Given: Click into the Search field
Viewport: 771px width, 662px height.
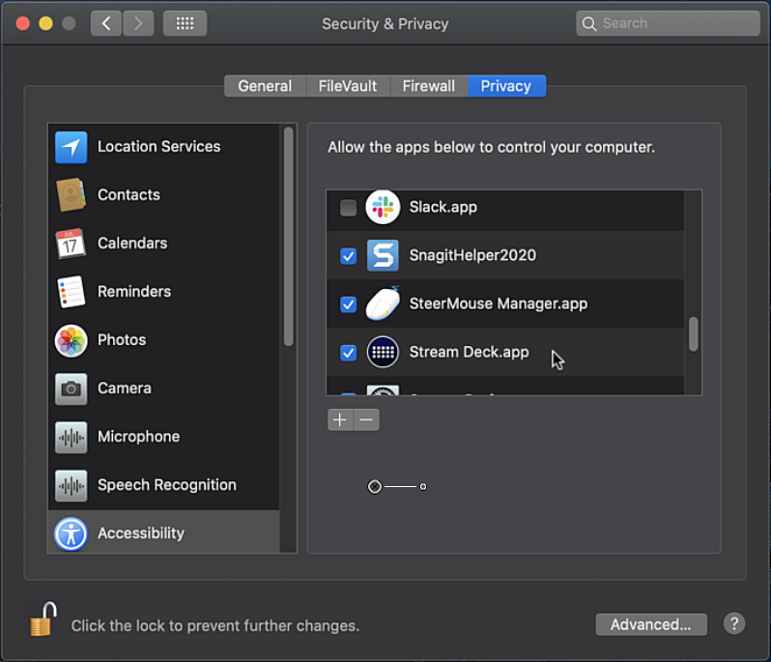Looking at the screenshot, I should pos(668,23).
